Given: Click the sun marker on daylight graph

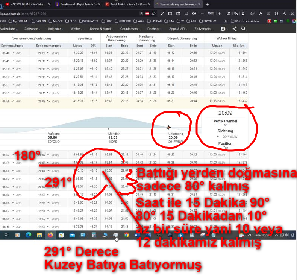Looking at the screenshot, I should coord(169,128).
